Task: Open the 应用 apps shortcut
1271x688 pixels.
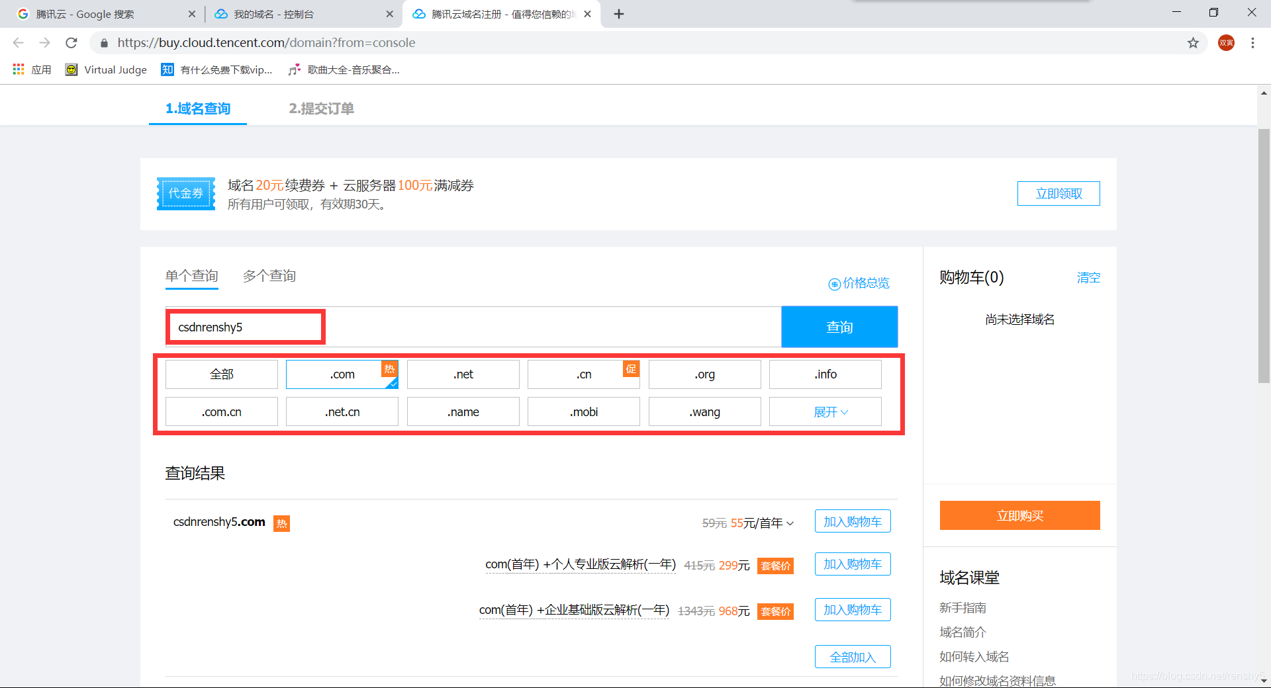Action: click(32, 69)
